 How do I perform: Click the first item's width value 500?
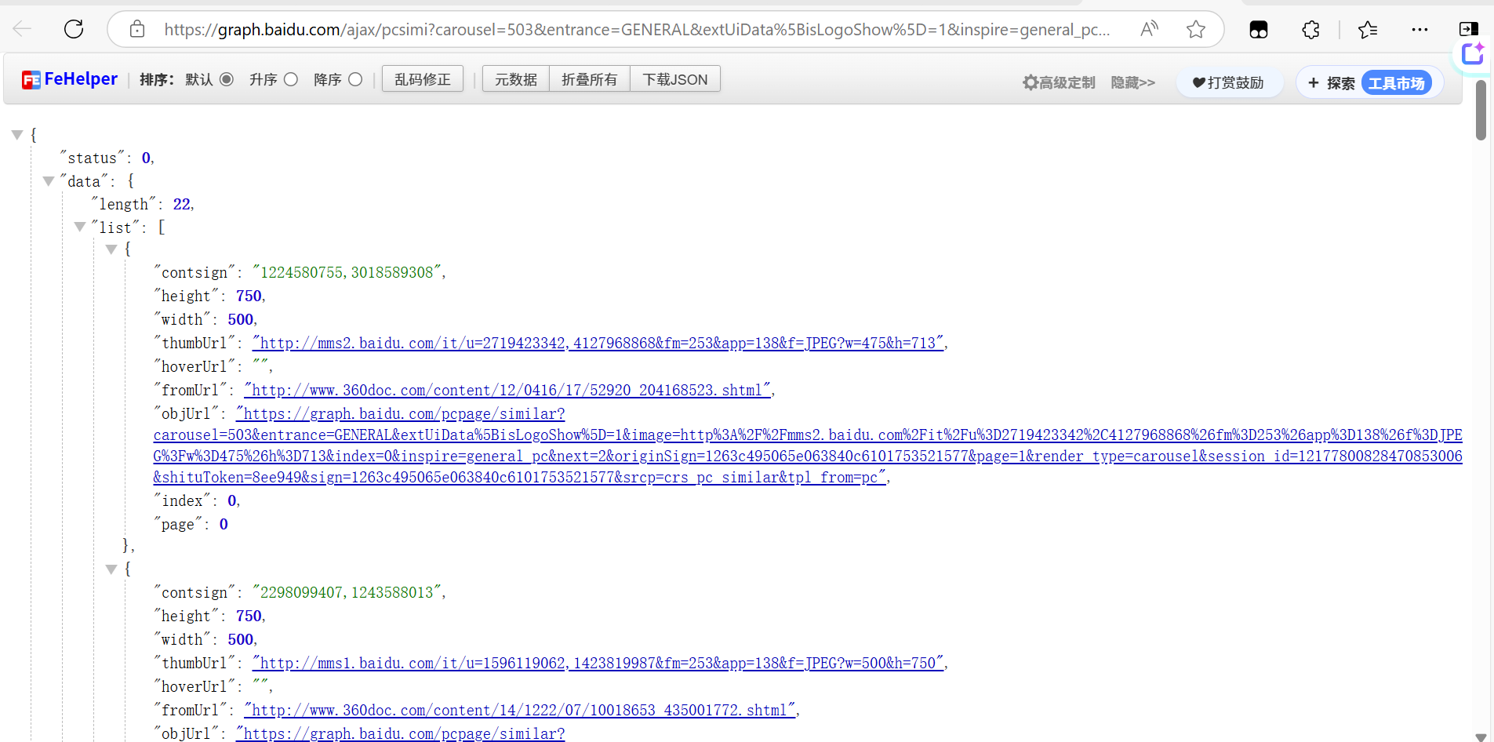coord(241,319)
